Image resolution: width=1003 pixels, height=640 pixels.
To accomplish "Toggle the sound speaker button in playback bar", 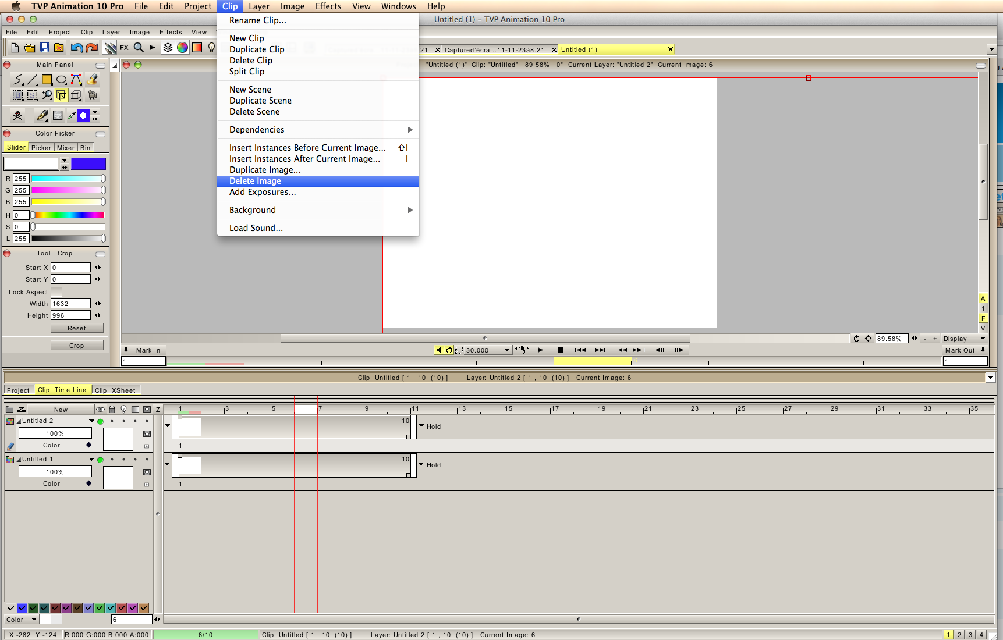I will (x=439, y=350).
